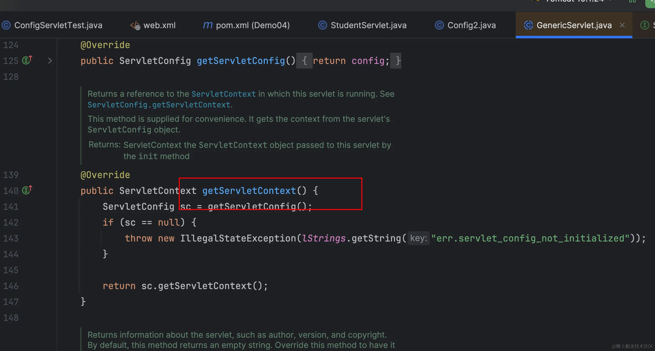
Task: Expand folded getServletConfig method with gutter chevron
Action: 50,61
